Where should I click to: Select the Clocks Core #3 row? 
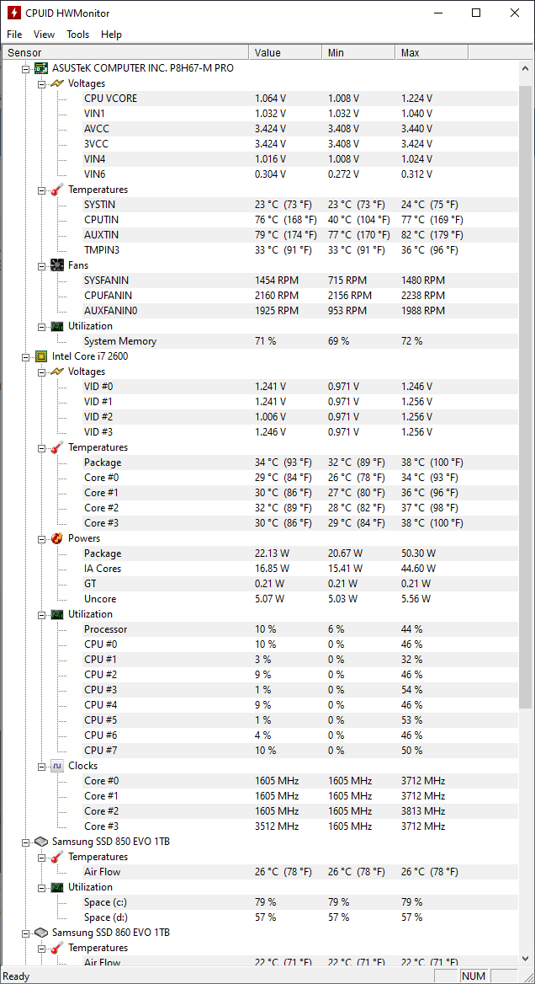point(300,826)
